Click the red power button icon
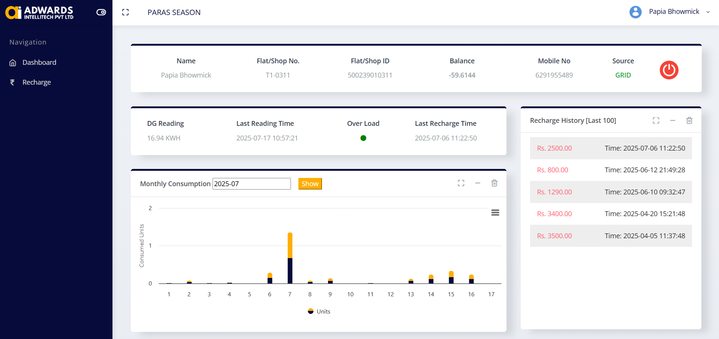Screen dimensions: 719x339 click(669, 70)
